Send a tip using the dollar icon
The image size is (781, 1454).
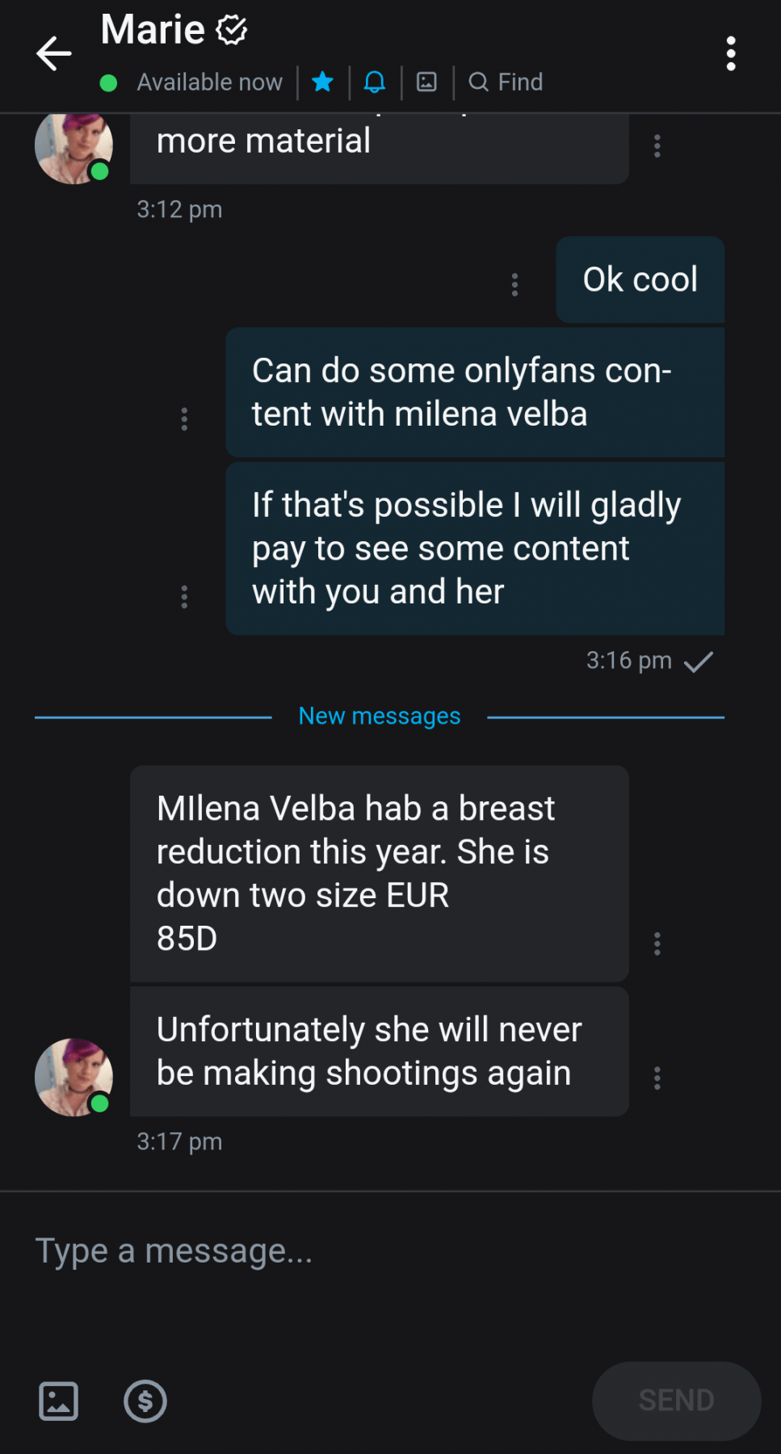point(145,1401)
